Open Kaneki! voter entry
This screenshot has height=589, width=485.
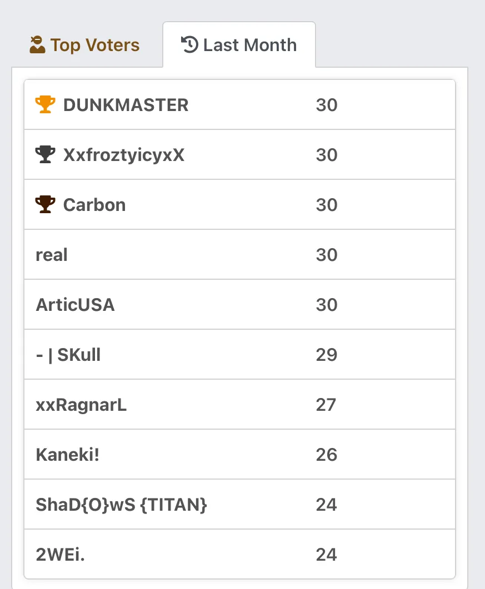coord(239,455)
